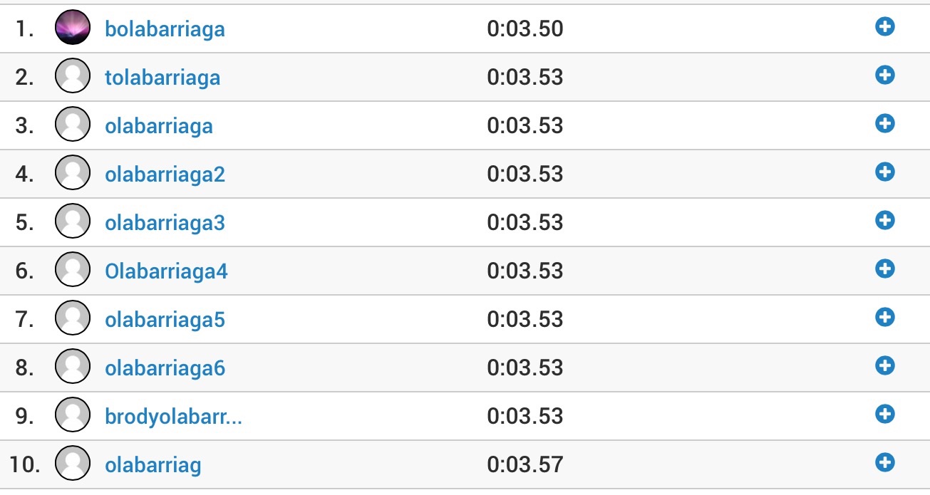This screenshot has height=495, width=930.
Task: Open bolabarriaga profile link
Action: (x=165, y=29)
